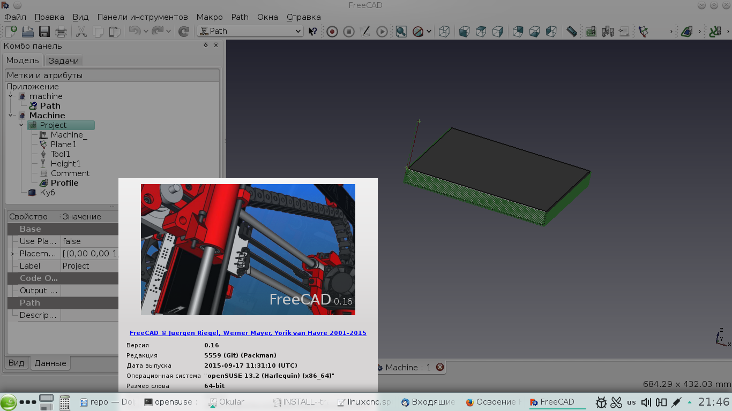
Task: Set the bottom view cube icon
Action: coord(534,32)
